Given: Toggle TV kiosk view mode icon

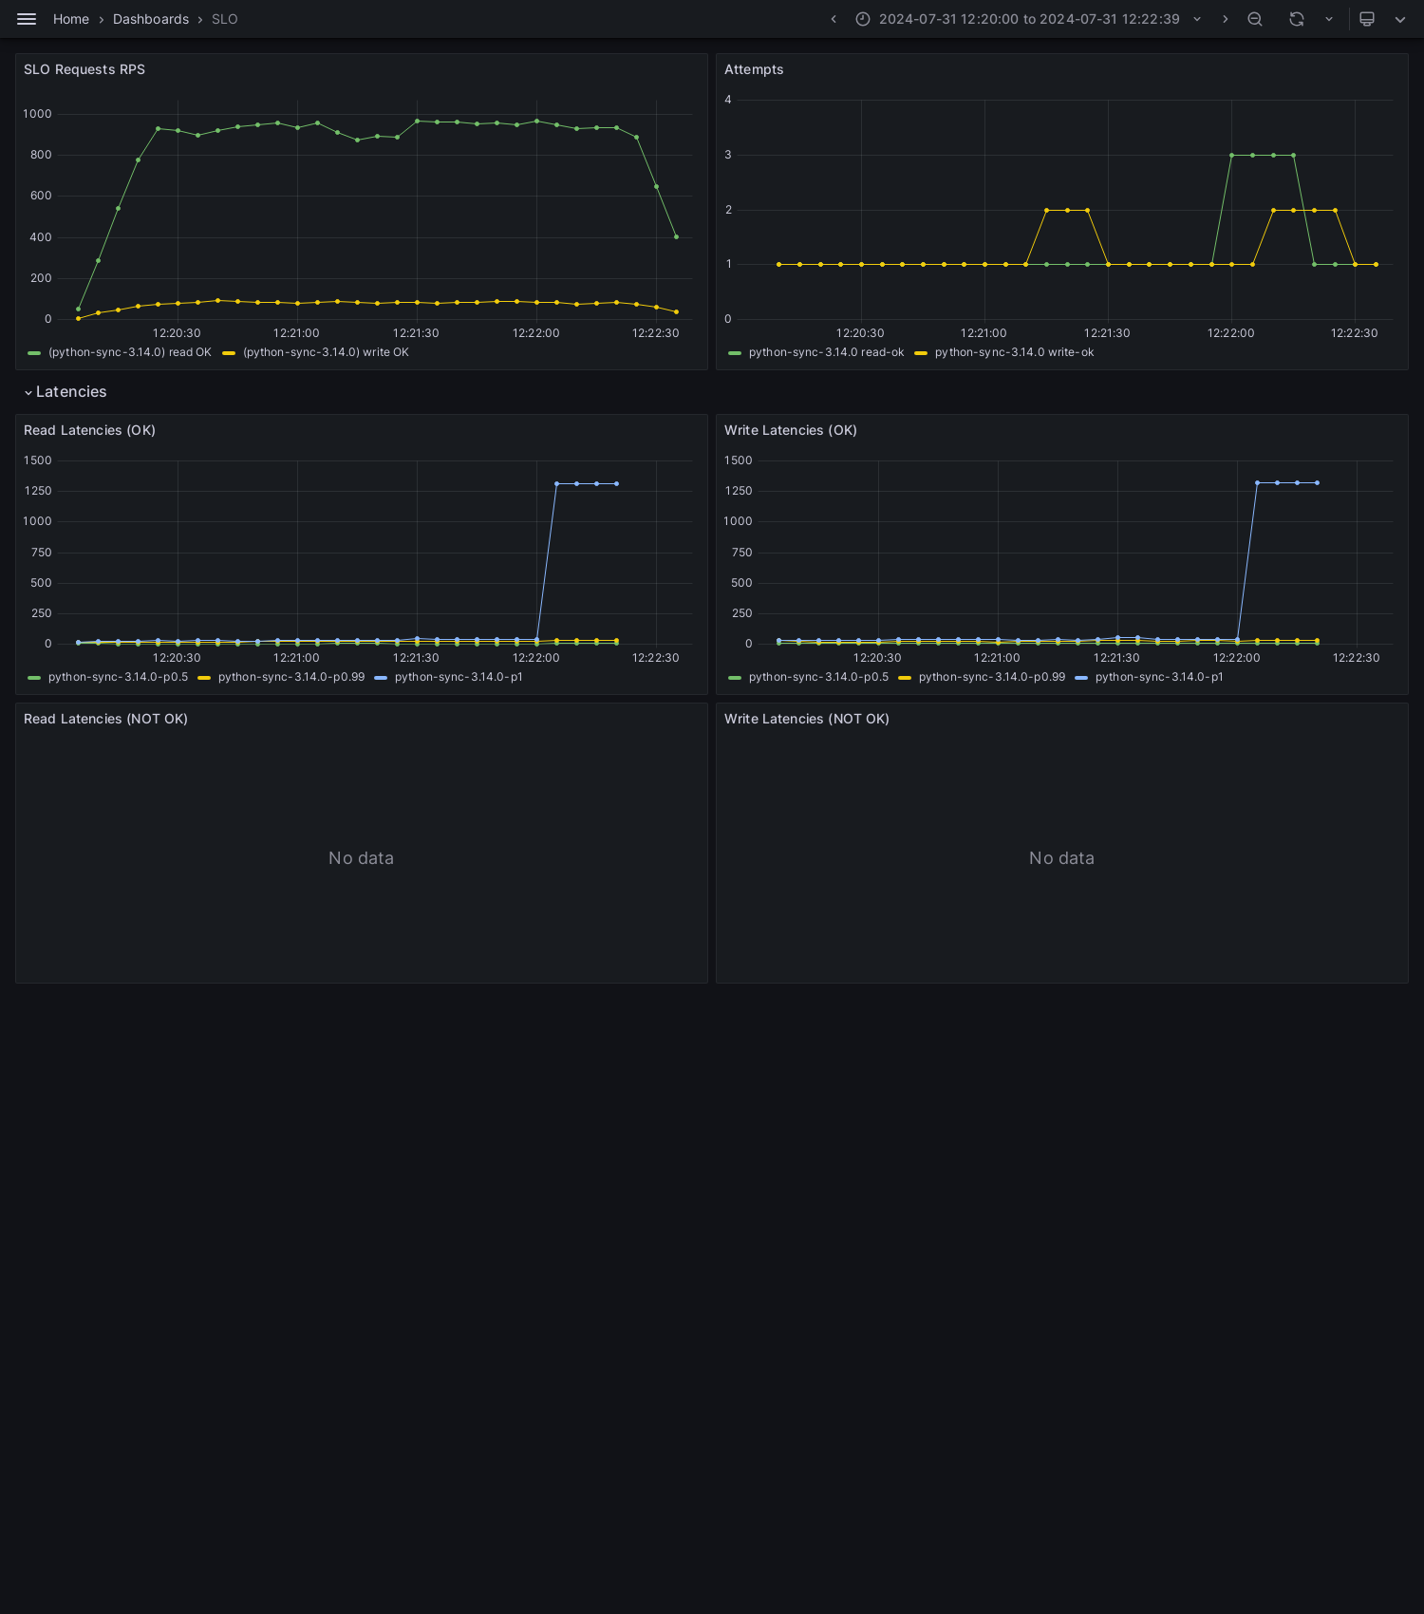Looking at the screenshot, I should pyautogui.click(x=1367, y=19).
